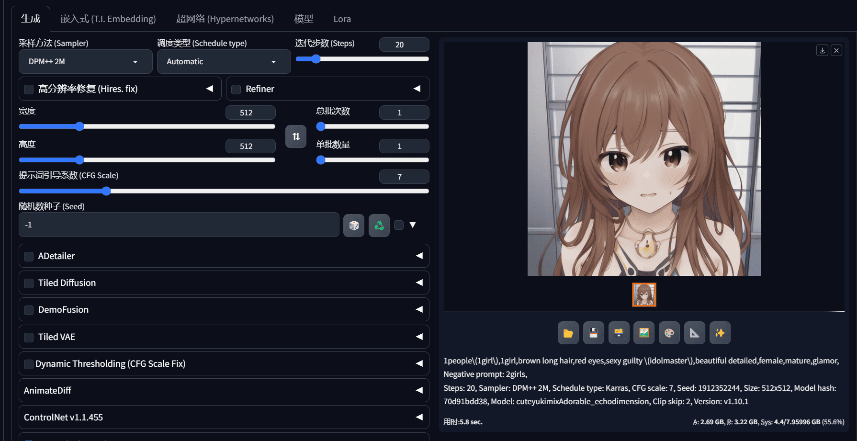
Task: Open Schedule type dropdown set to Automatic
Action: click(x=224, y=62)
